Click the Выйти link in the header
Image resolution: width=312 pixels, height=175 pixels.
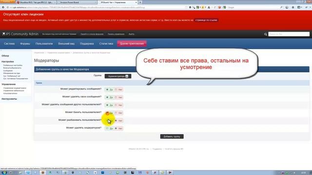point(131,34)
